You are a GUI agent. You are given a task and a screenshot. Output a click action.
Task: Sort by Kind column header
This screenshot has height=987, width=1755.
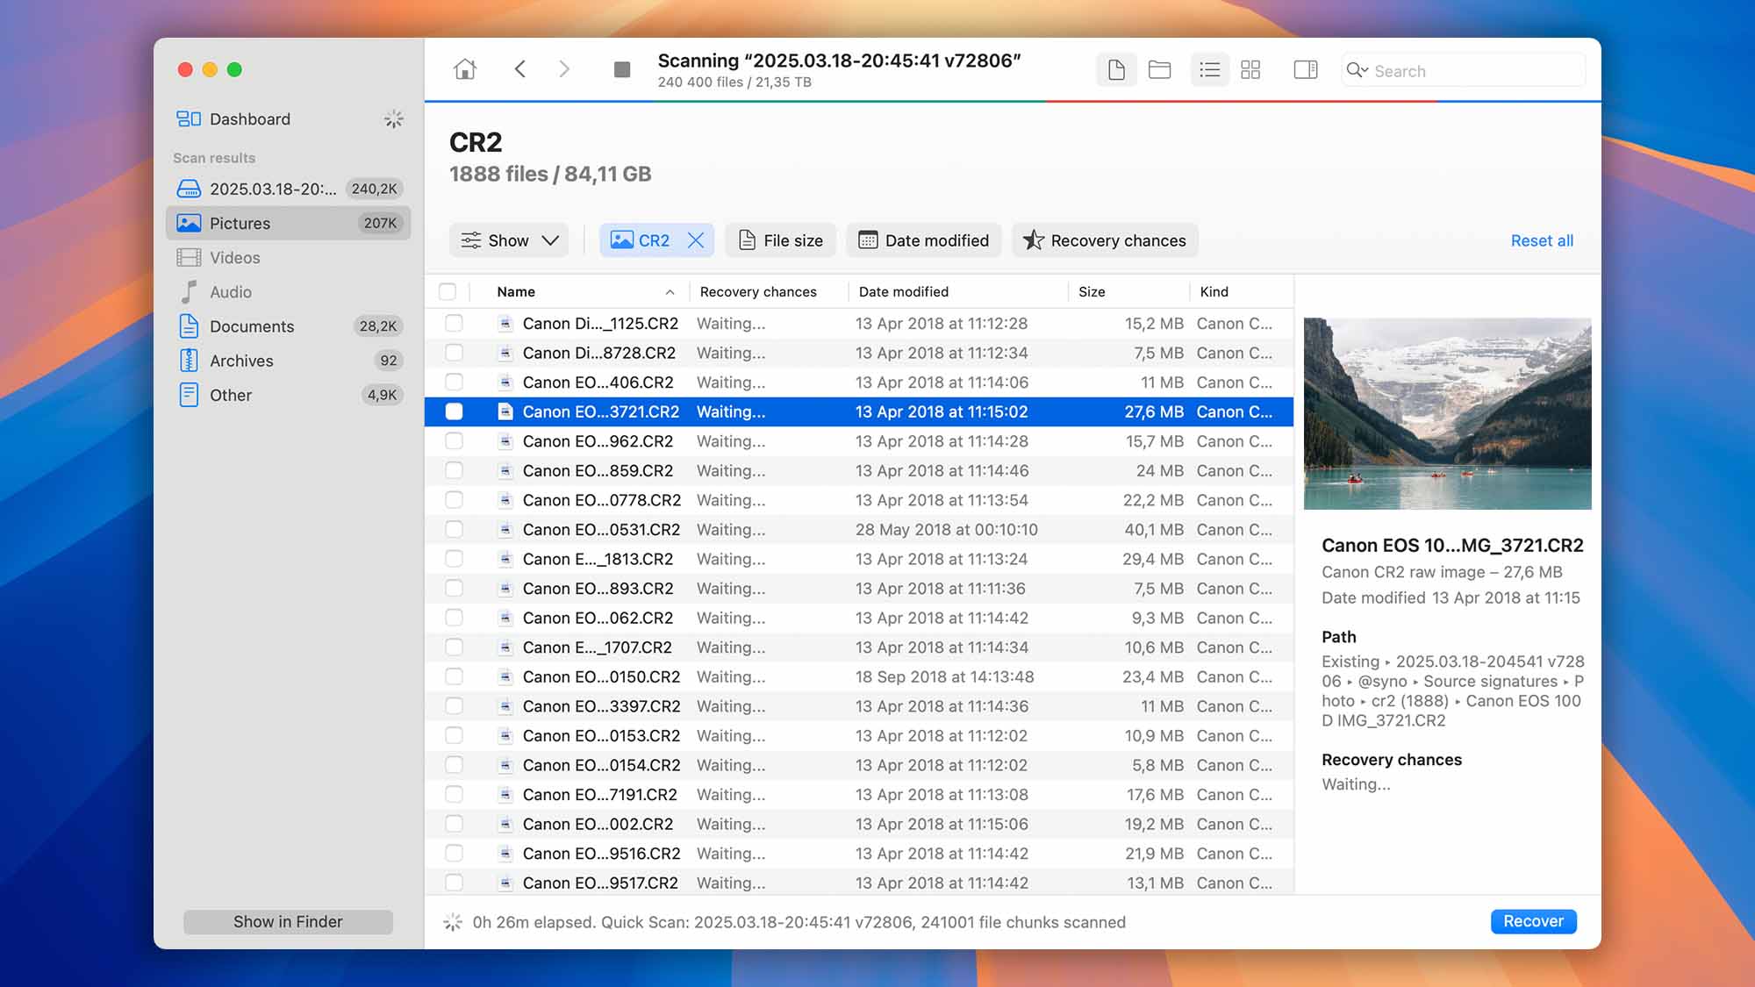1241,291
